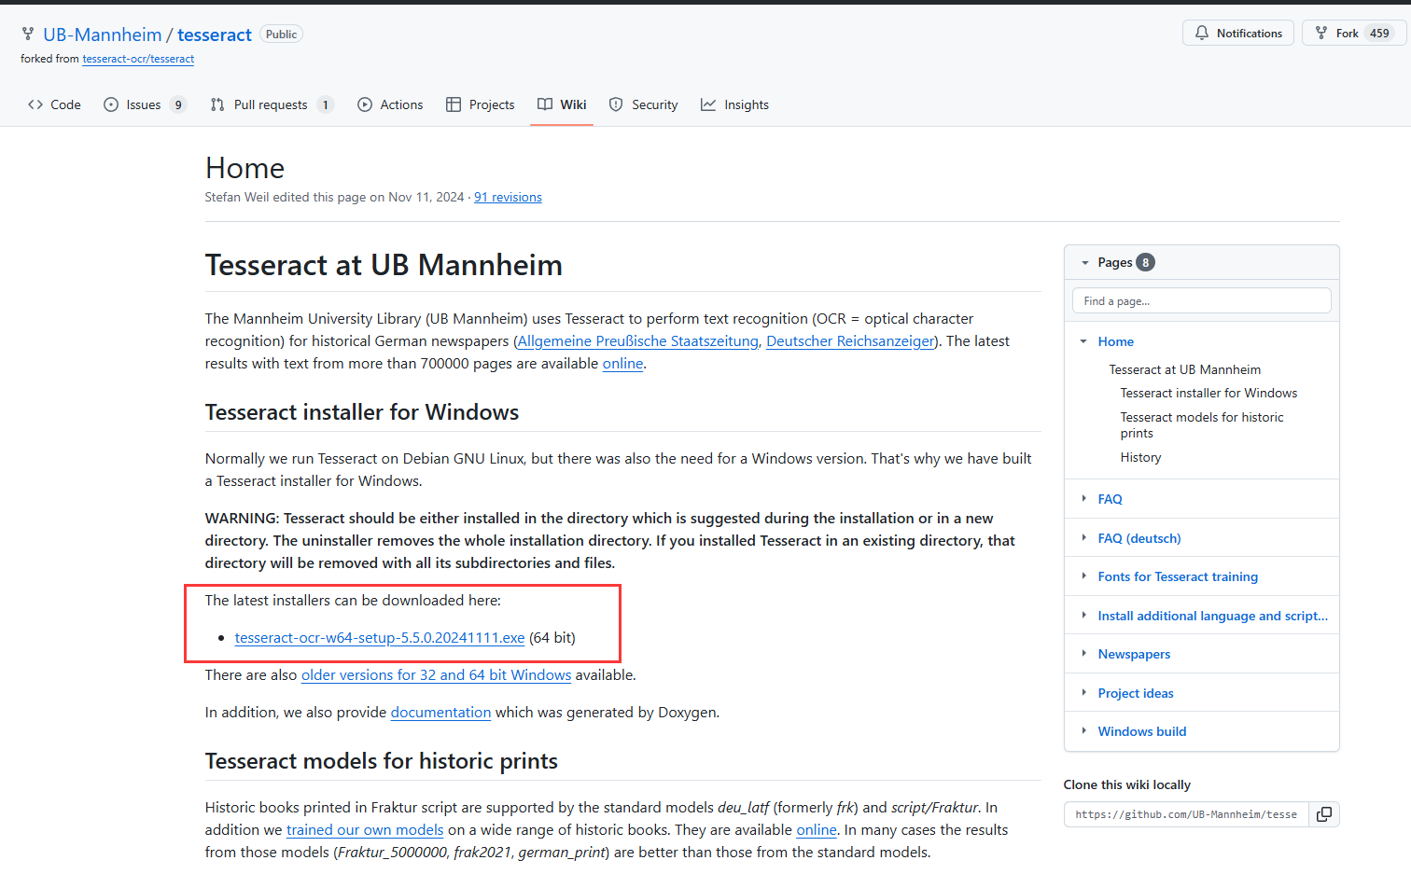The image size is (1411, 888).
Task: Open the trained our own models link
Action: pyautogui.click(x=365, y=830)
